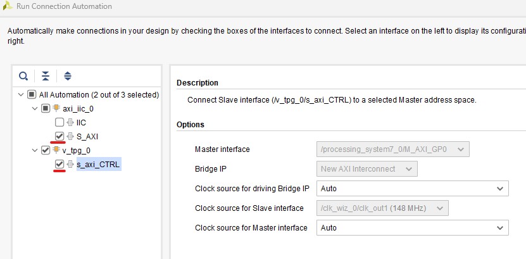Select the All Automation root item label
Viewport: 526px width, 259px height.
(x=99, y=94)
